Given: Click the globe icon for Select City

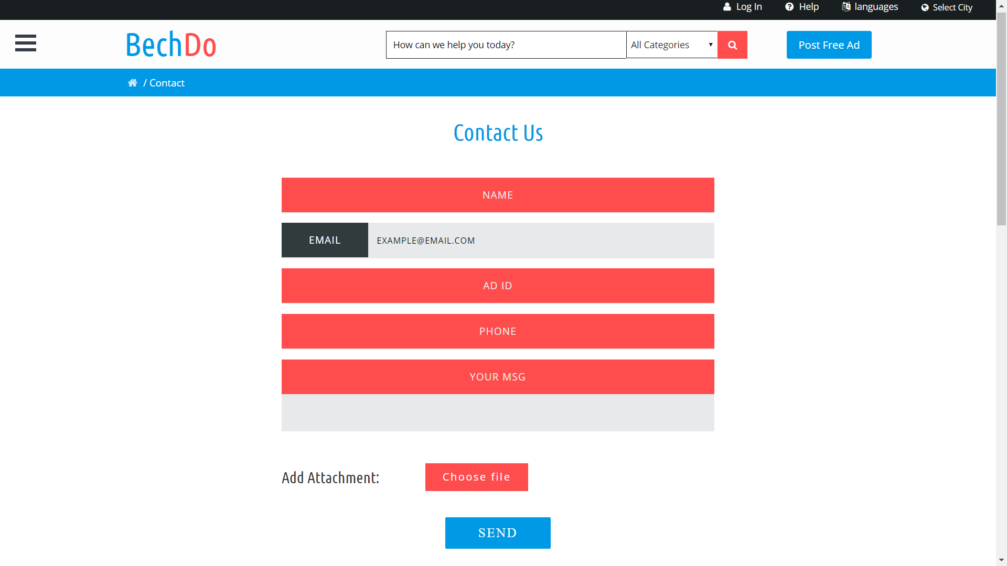Looking at the screenshot, I should [925, 7].
